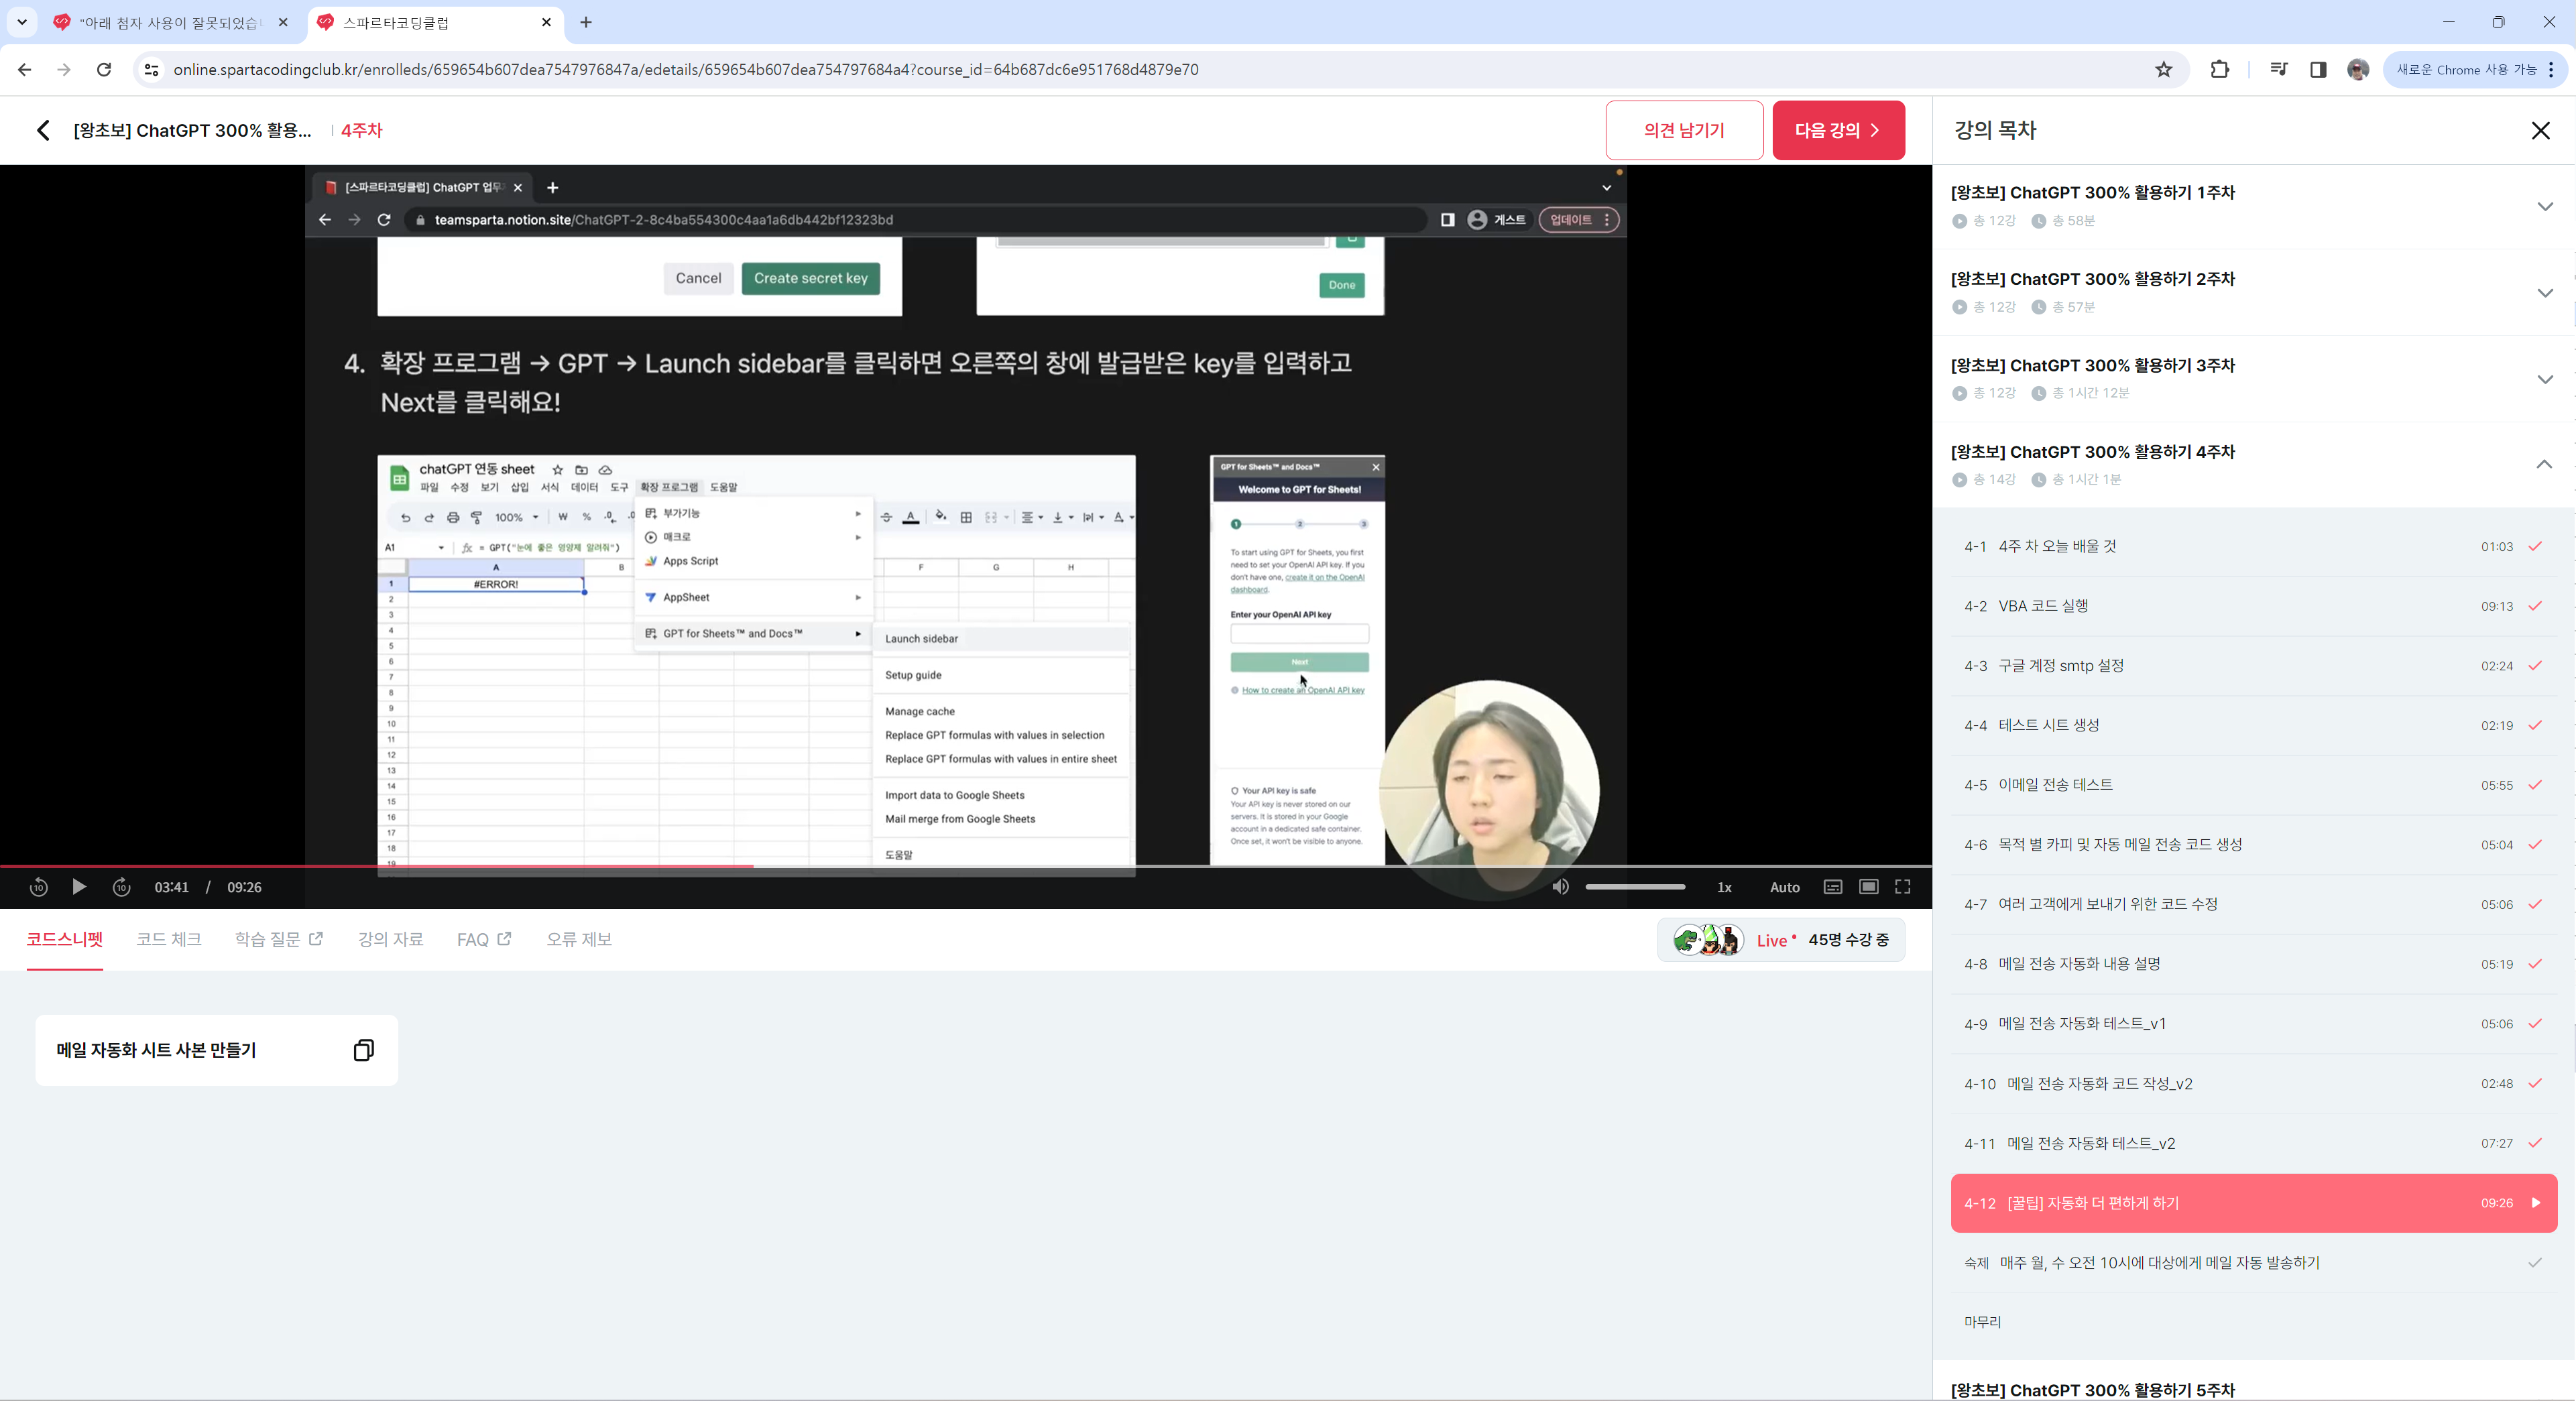This screenshot has height=1401, width=2576.
Task: Go to 다음 강의
Action: 1838,130
